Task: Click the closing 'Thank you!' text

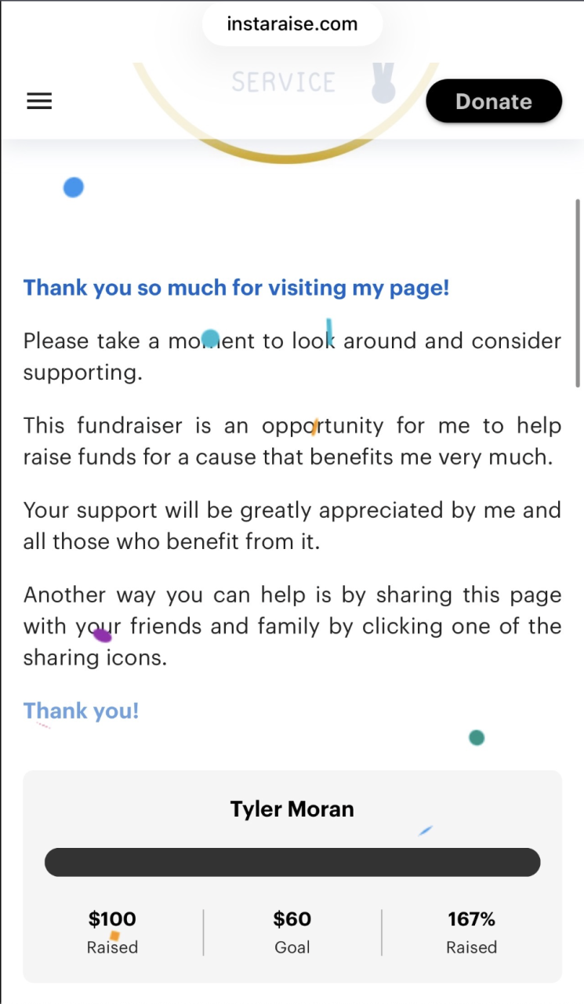Action: point(81,711)
